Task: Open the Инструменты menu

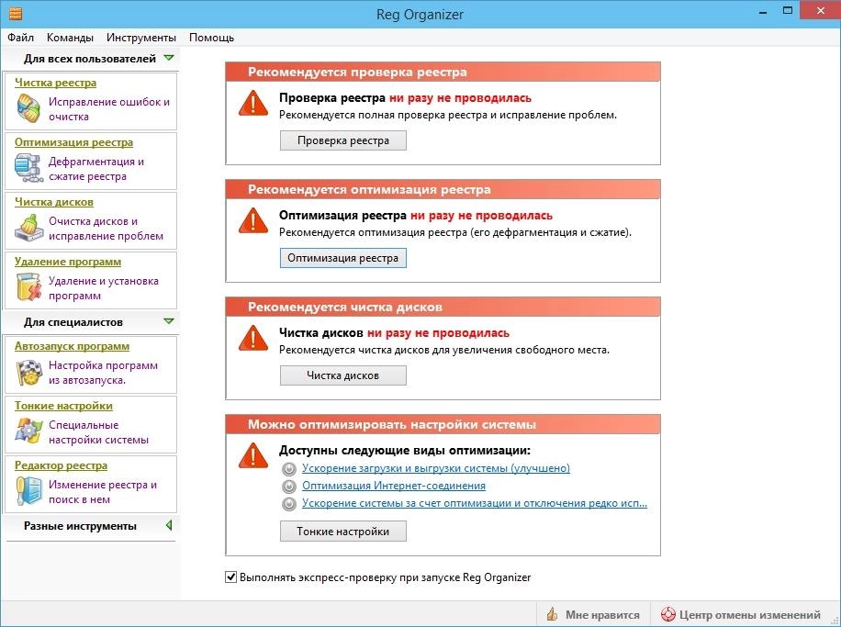Action: tap(141, 38)
